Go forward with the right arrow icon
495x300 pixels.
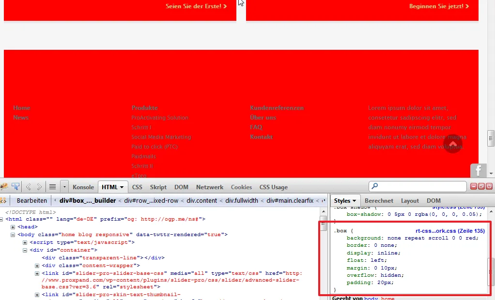(39, 187)
